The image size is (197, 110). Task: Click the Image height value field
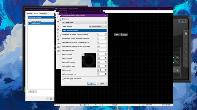click(101, 38)
